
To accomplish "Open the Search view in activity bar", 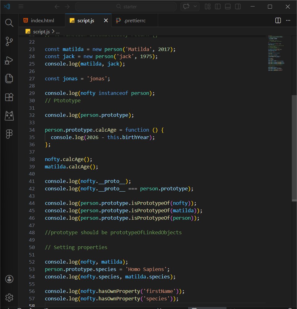I will [9, 23].
